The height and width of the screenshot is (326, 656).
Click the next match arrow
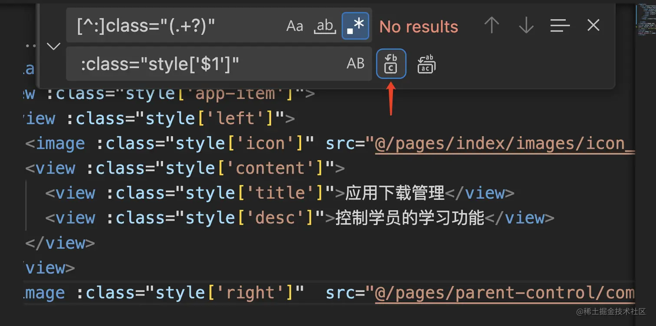coord(526,26)
